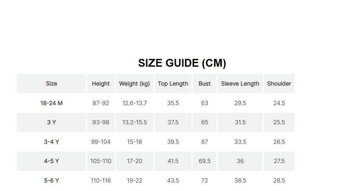337x191 pixels.
Task: Click the Top Length column header
Action: click(173, 84)
